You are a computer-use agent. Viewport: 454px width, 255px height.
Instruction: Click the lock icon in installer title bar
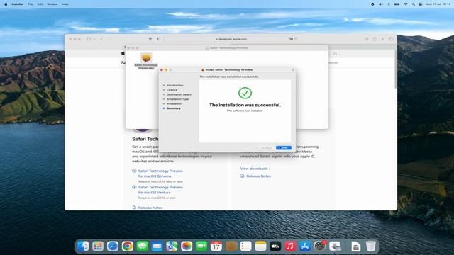(x=293, y=69)
